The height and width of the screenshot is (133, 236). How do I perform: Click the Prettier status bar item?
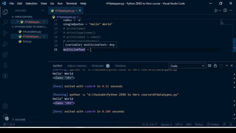(213, 125)
